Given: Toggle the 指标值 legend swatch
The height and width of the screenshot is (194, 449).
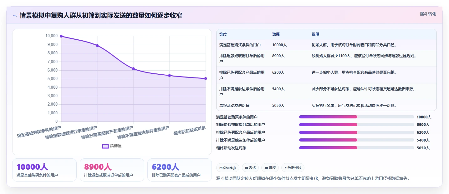Looking at the screenshot, I should [105, 146].
